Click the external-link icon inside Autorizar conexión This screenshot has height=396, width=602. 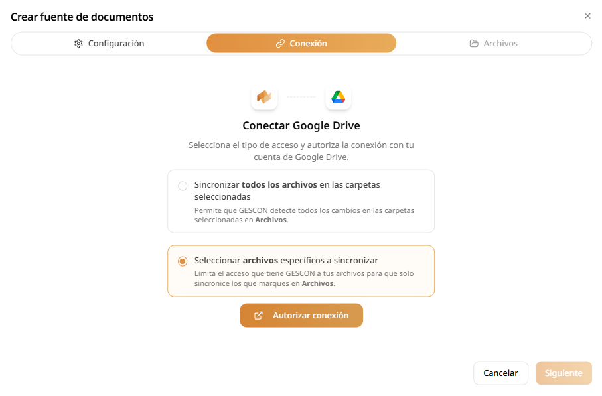[259, 315]
